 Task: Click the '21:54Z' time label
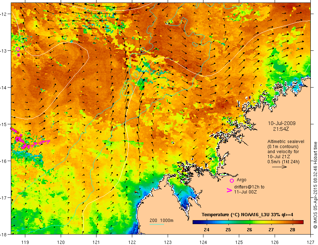[281, 129]
